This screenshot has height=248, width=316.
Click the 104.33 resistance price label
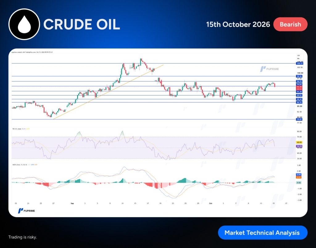(x=299, y=64)
